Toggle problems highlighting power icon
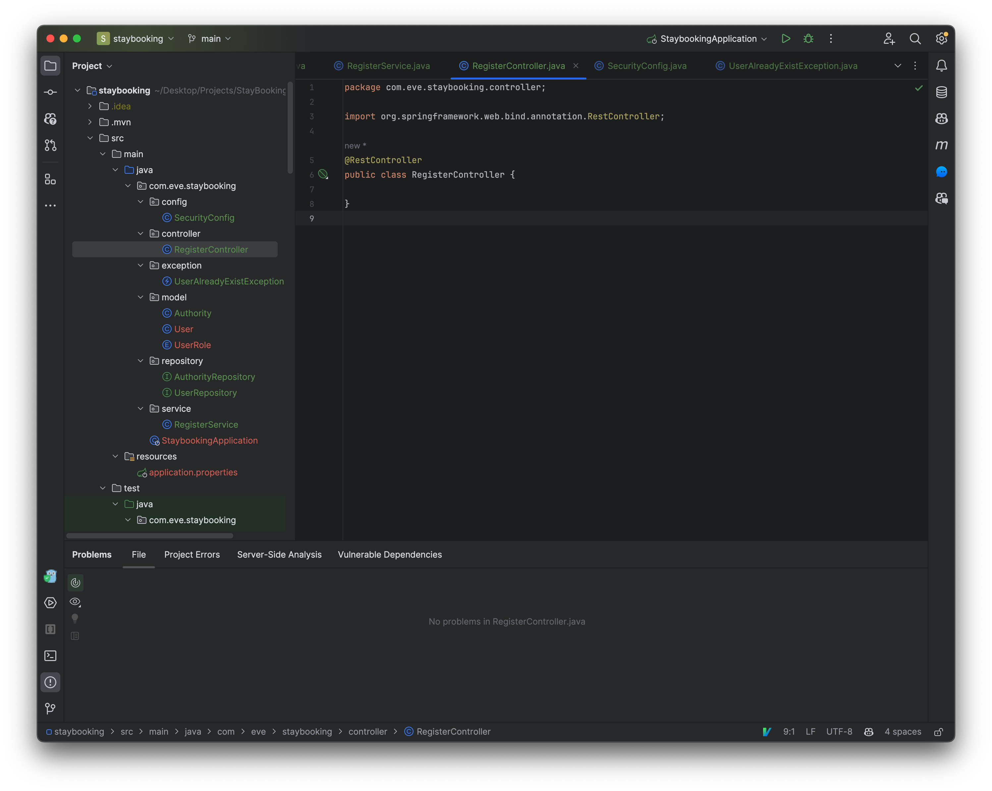The height and width of the screenshot is (791, 992). coord(75,582)
